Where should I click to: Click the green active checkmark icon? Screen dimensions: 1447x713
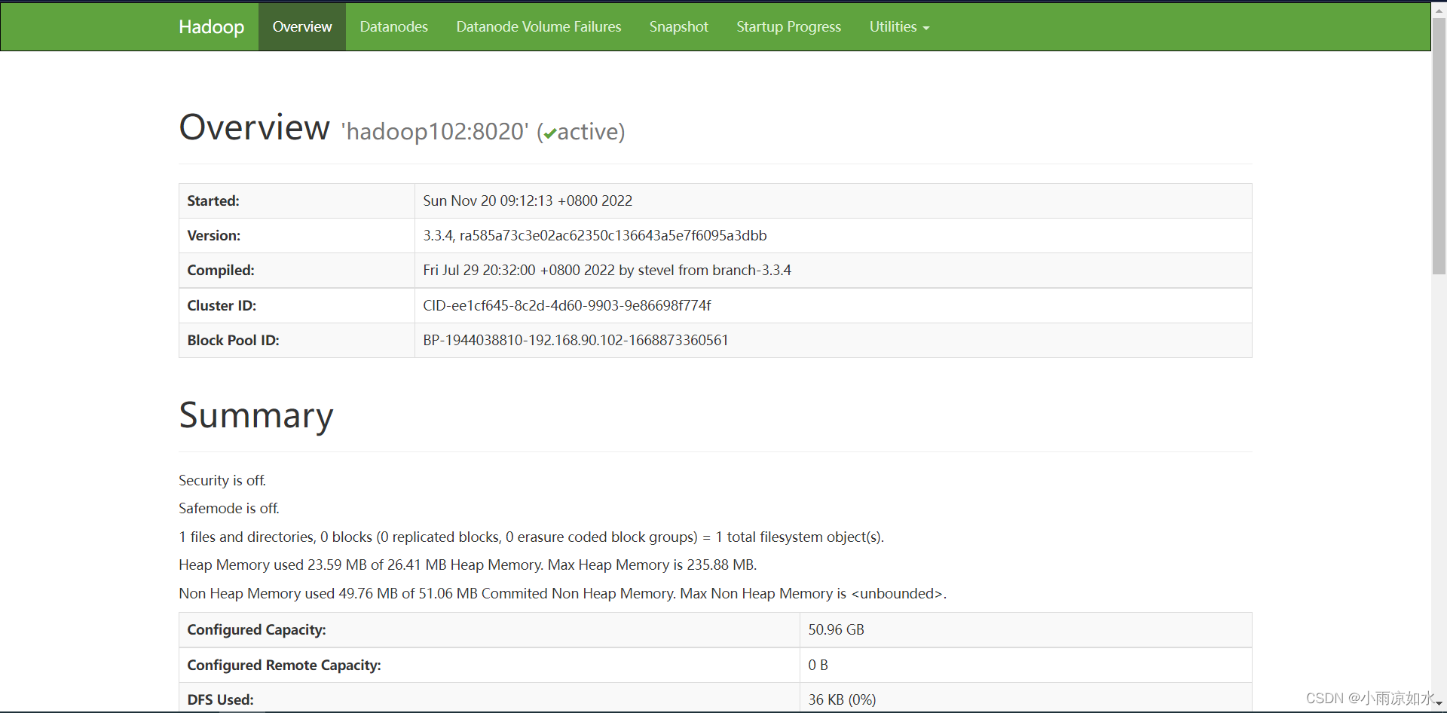[550, 133]
